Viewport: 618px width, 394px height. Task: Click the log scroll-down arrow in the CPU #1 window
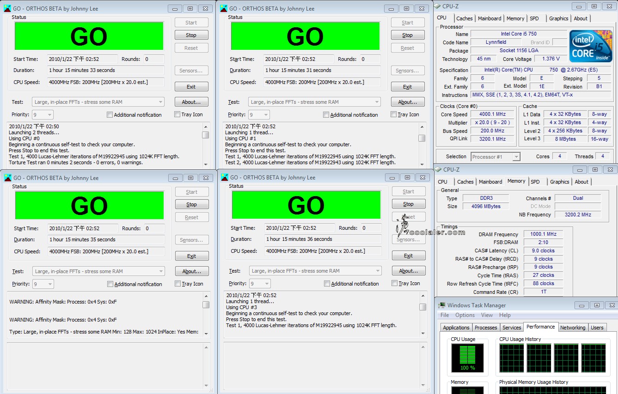(x=422, y=164)
